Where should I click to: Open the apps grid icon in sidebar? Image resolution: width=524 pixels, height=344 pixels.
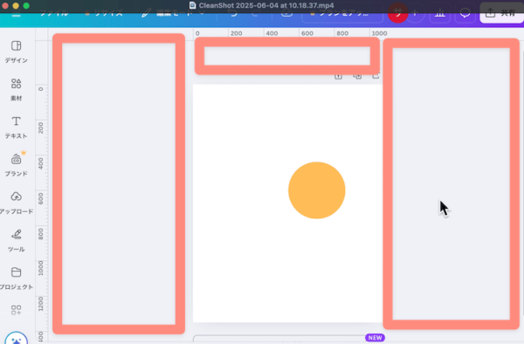[16, 310]
